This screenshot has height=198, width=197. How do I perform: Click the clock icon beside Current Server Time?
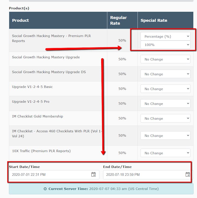(x=45, y=189)
